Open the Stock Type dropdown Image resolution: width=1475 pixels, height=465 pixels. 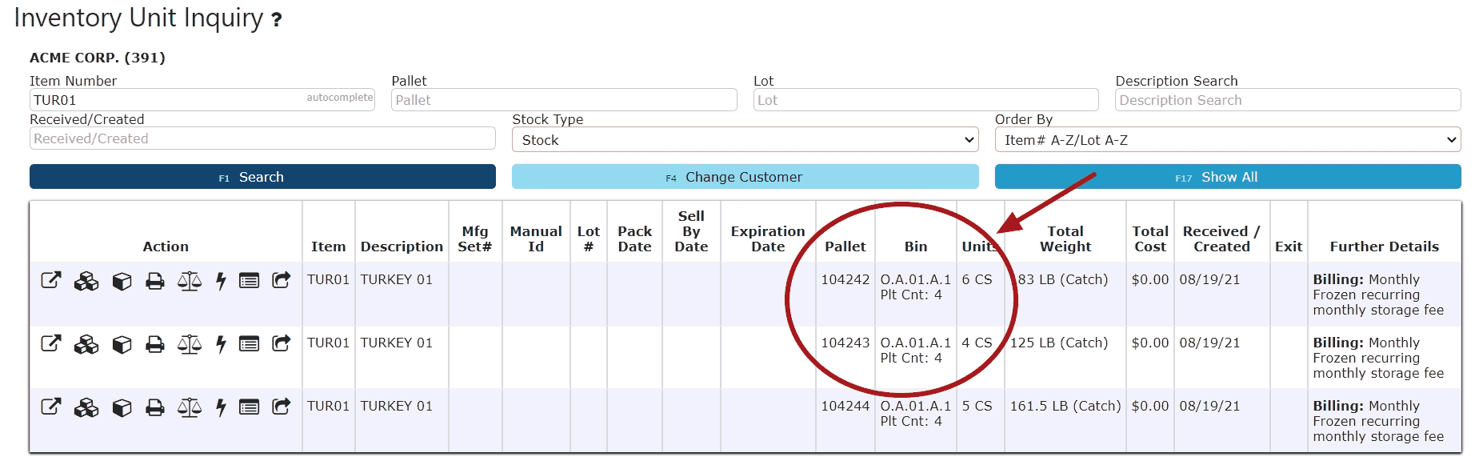click(745, 140)
